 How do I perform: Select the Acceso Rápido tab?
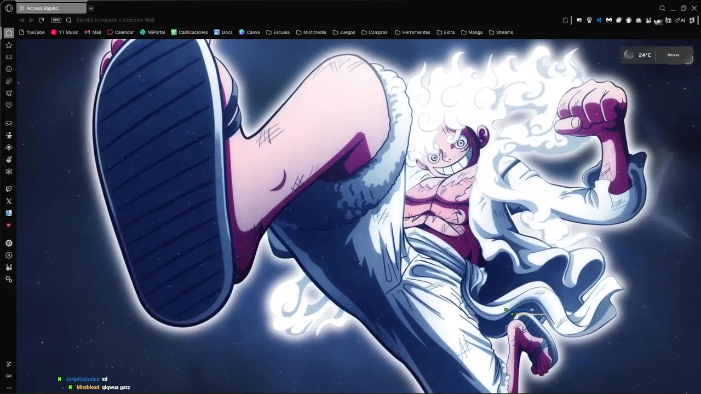51,8
